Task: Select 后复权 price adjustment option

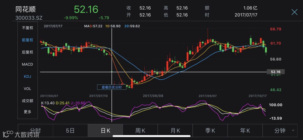Action: (x=27, y=52)
